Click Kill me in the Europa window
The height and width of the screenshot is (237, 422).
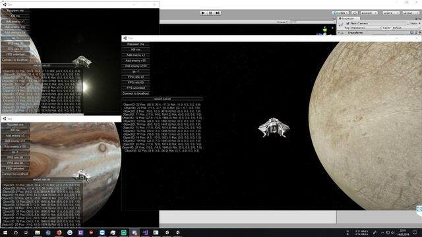(136, 50)
